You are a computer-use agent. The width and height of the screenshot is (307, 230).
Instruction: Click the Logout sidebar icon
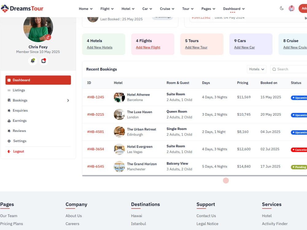[9, 151]
